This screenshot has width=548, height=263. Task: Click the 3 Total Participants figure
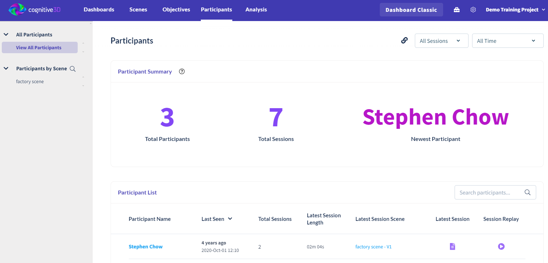(167, 117)
